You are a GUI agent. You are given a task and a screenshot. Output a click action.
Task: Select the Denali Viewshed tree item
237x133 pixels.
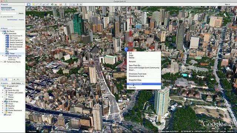tap(16, 45)
